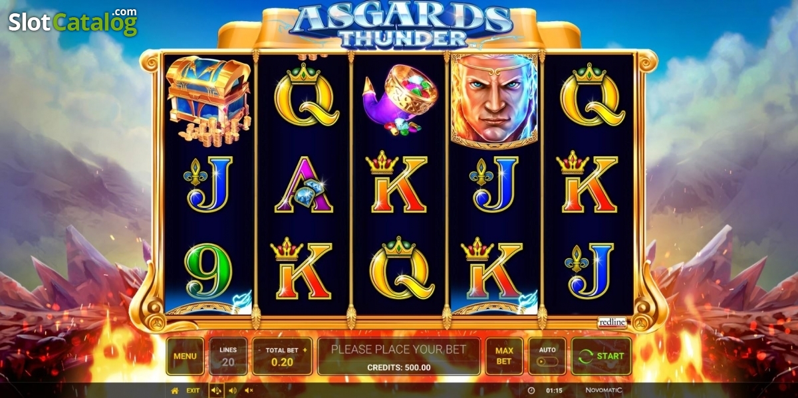Mute sound with crossed speaker icon
This screenshot has width=798, height=398.
(x=249, y=391)
